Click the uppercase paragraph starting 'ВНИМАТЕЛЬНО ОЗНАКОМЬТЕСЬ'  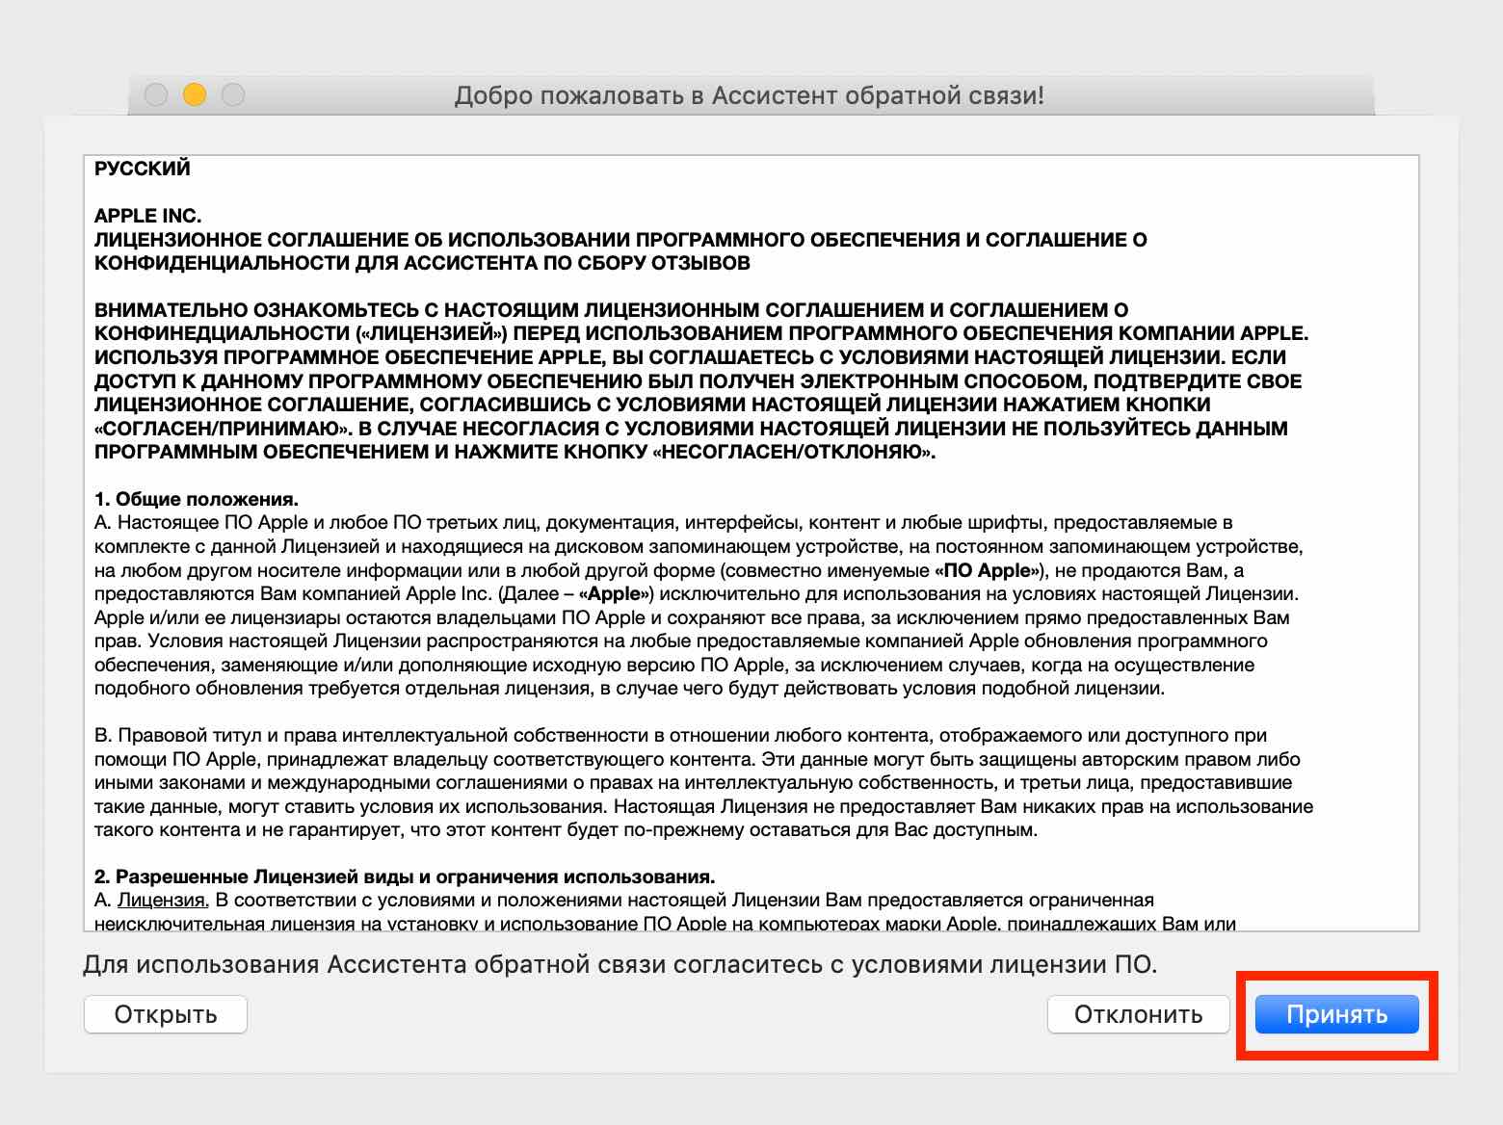point(701,380)
